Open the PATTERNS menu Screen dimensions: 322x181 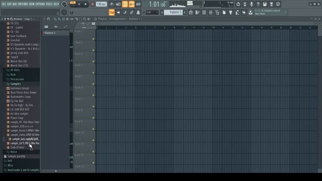click(23, 4)
